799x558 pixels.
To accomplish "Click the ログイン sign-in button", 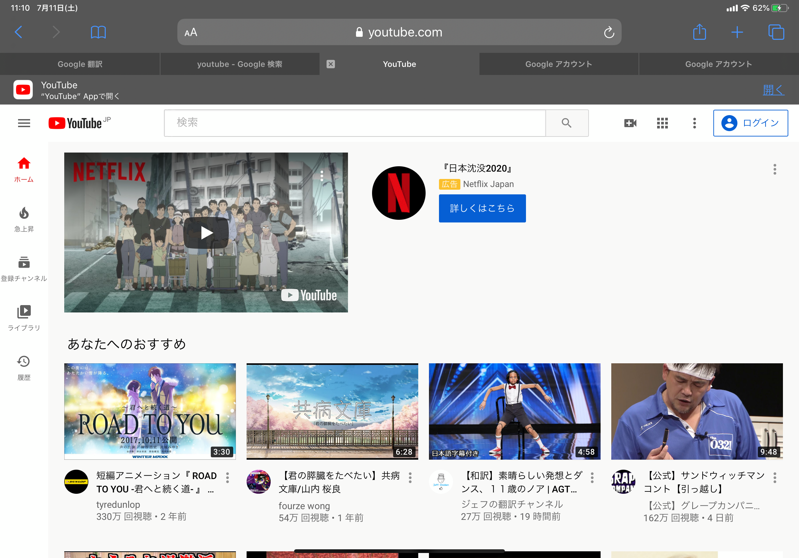I will click(x=750, y=123).
